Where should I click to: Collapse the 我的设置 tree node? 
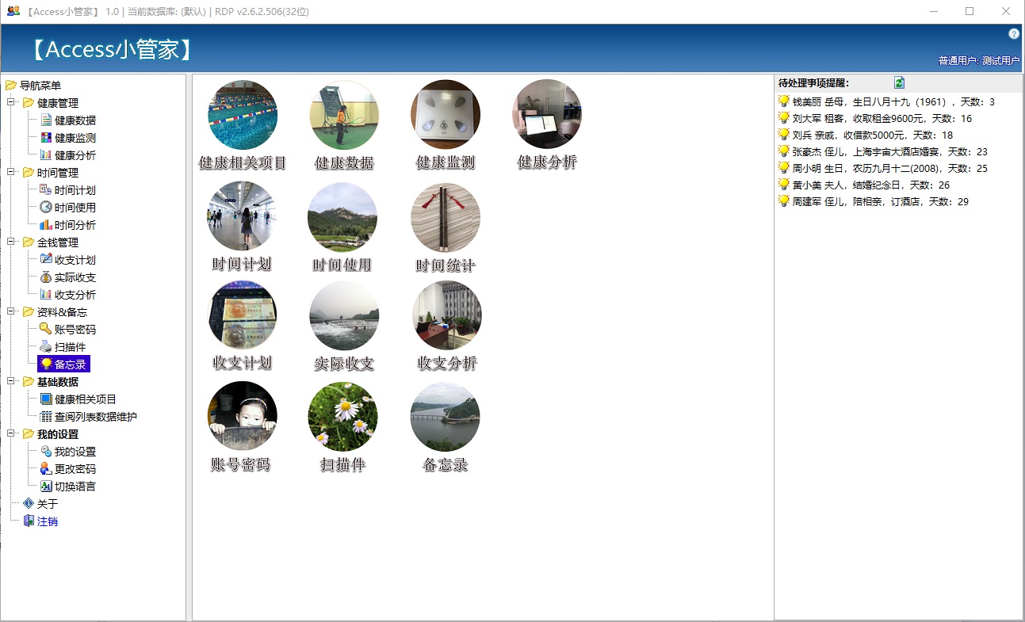(x=11, y=433)
